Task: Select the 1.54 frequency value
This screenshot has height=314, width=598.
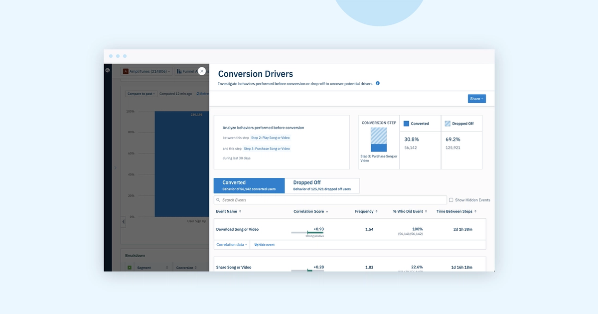Action: click(x=369, y=229)
